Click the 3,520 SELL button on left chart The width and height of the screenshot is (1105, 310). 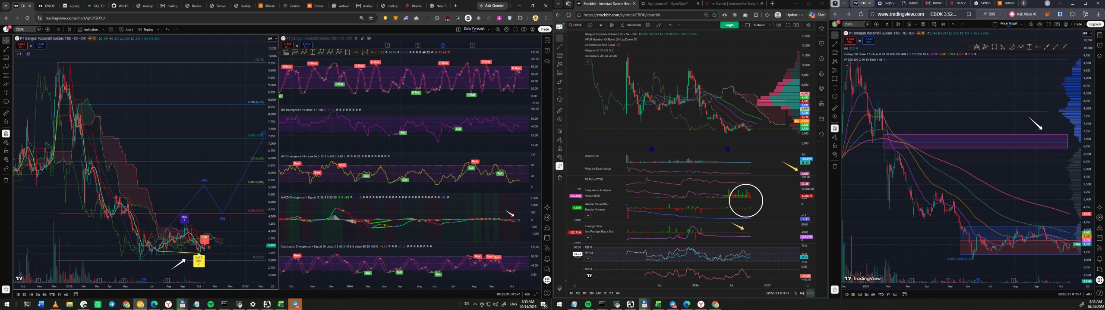coord(22,45)
